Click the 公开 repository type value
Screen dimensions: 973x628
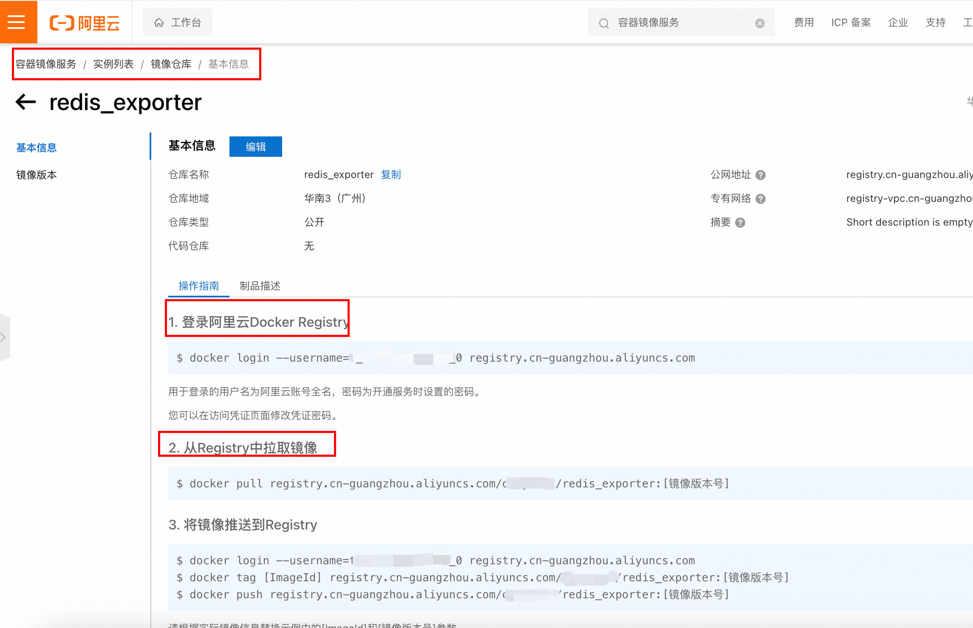pos(314,222)
